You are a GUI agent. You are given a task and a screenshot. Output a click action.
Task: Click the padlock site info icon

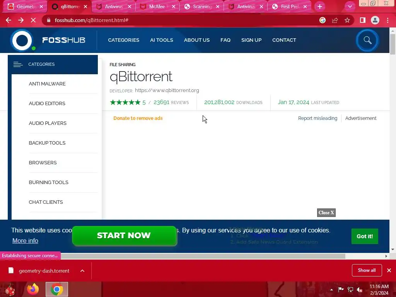coord(49,20)
